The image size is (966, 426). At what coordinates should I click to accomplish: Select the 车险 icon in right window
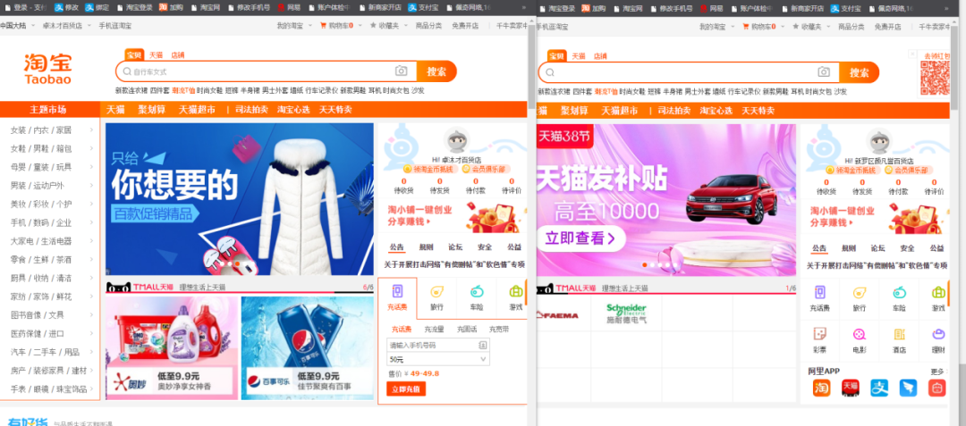coord(899,293)
